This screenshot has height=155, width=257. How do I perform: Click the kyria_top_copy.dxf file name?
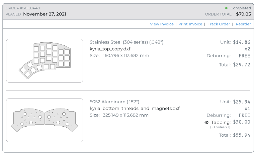point(110,49)
